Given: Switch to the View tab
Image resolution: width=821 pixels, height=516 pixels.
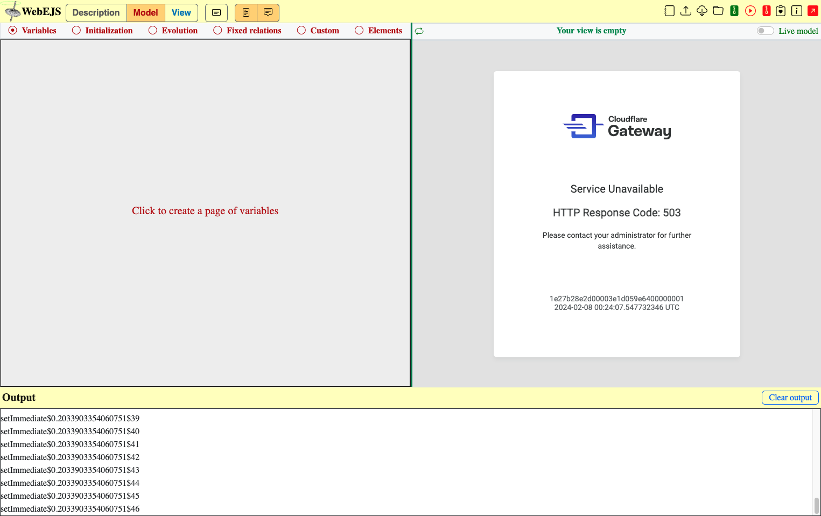Looking at the screenshot, I should 181,12.
